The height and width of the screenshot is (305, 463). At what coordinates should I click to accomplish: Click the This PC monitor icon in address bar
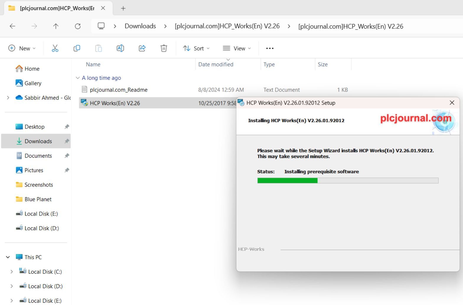[101, 26]
